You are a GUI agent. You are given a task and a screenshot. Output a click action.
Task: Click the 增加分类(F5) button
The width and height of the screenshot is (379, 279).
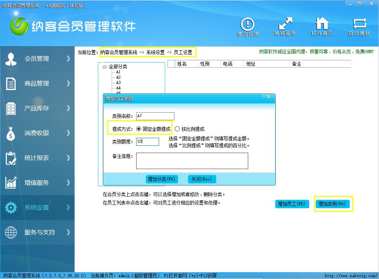coord(163,179)
